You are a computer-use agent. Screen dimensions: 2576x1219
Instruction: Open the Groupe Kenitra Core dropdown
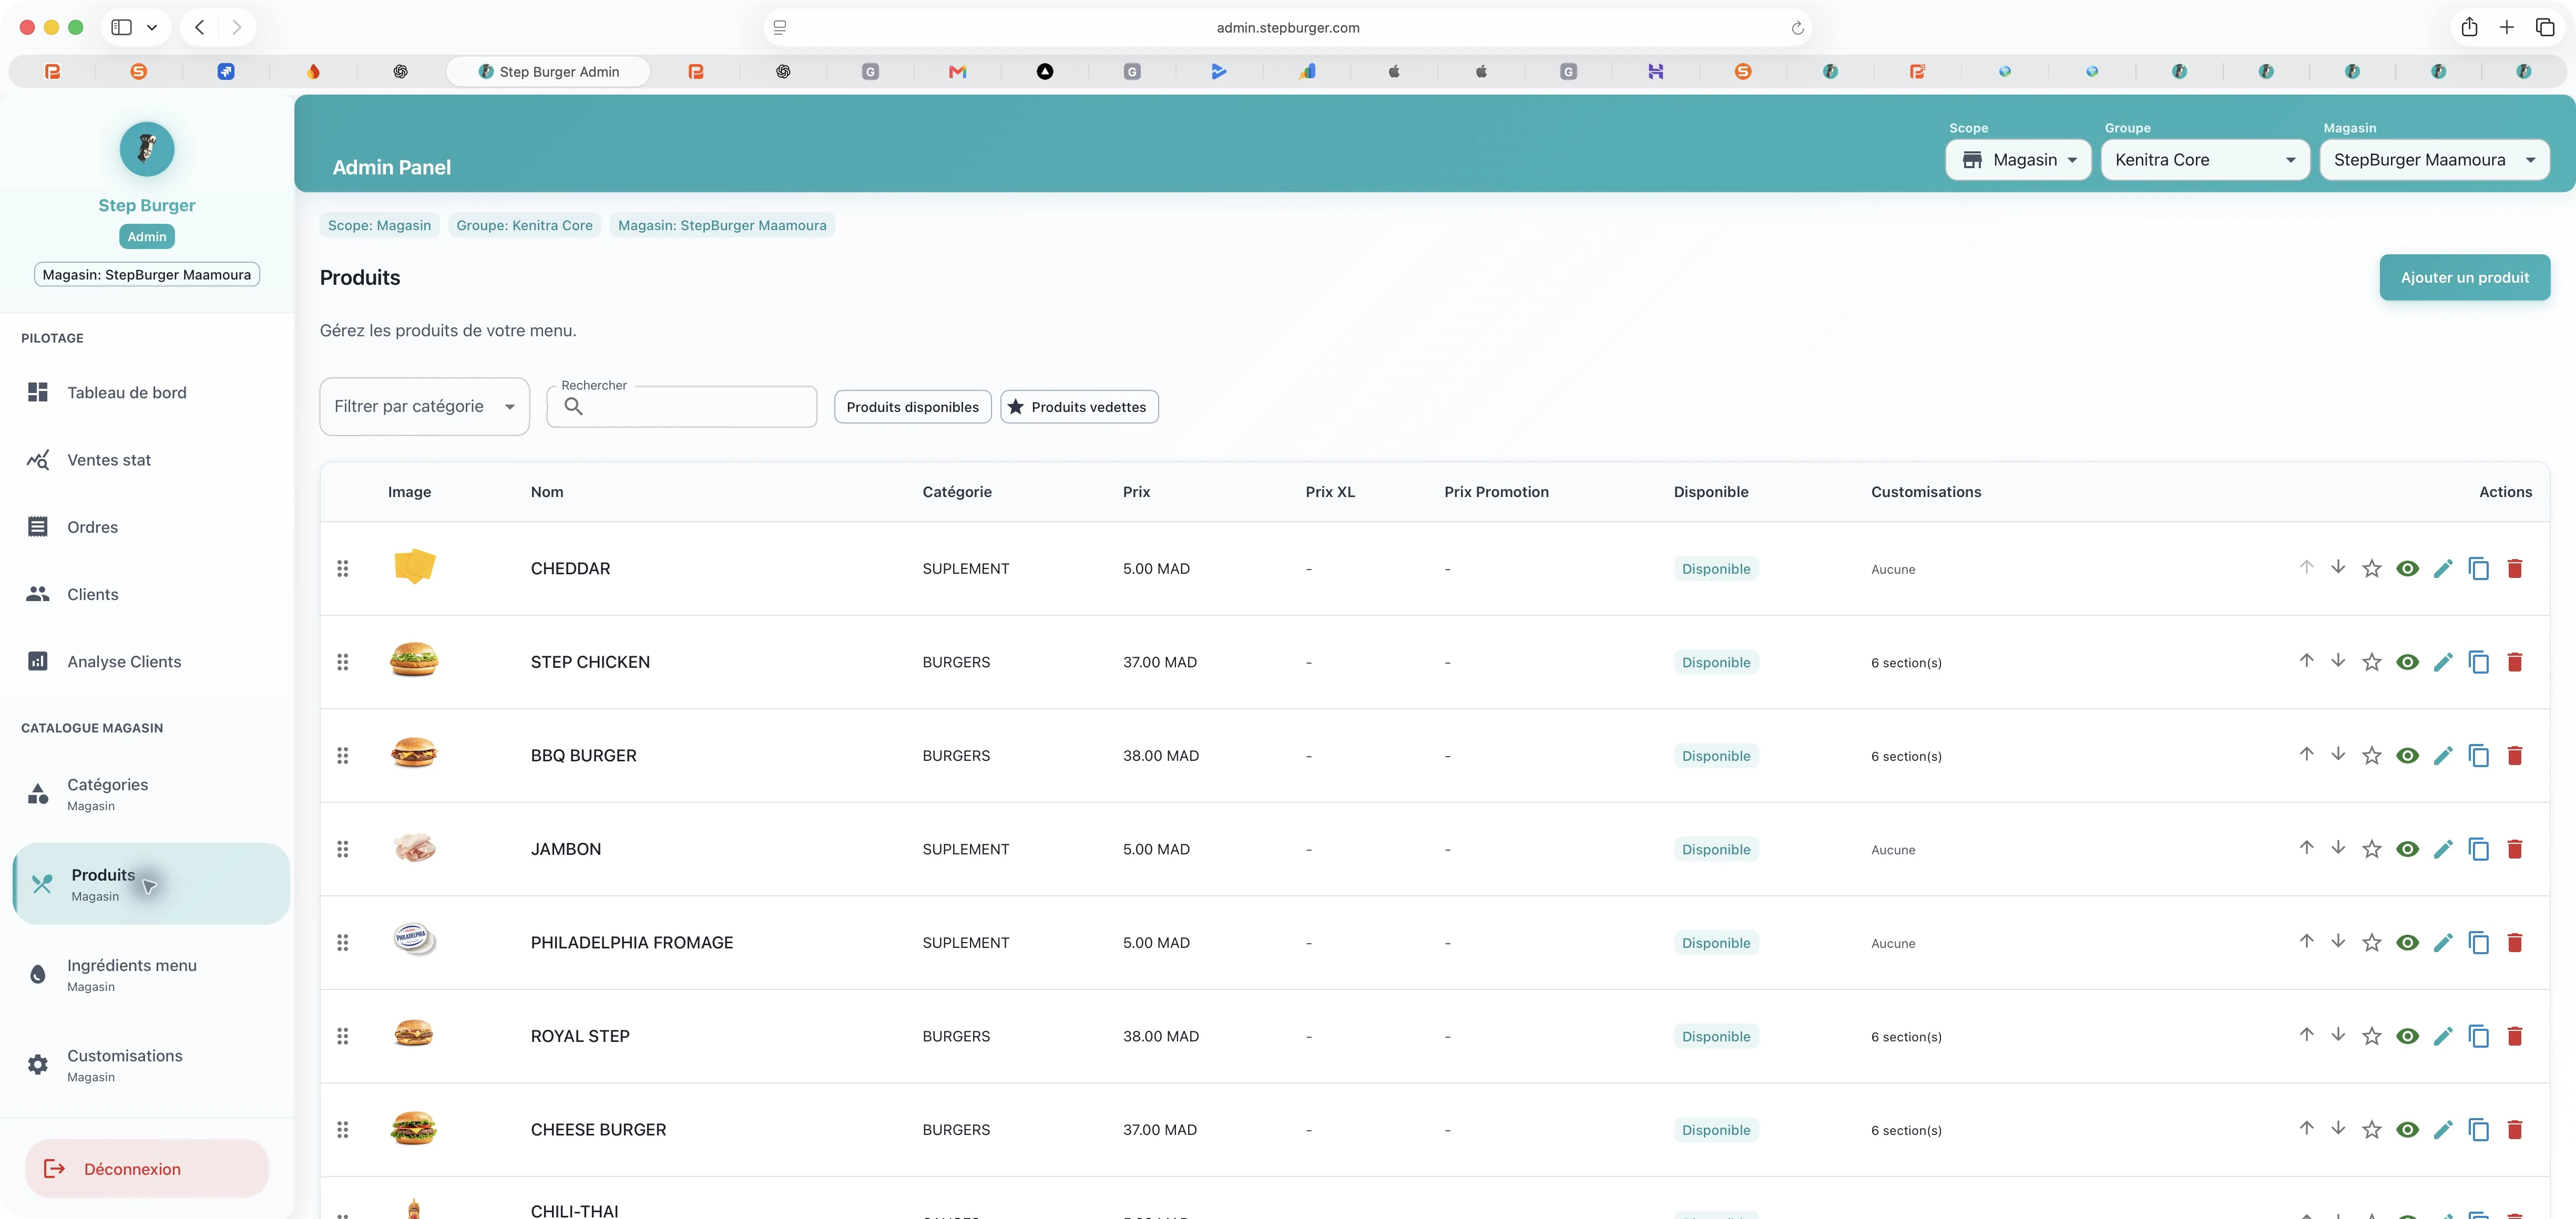pyautogui.click(x=2205, y=160)
